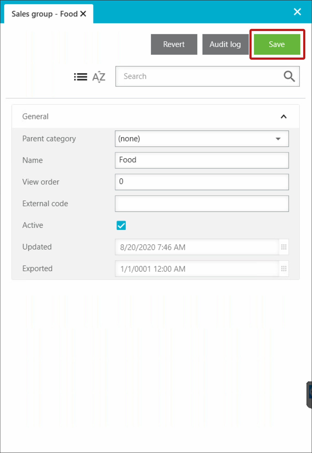The image size is (312, 453).
Task: Open the Parent category dropdown
Action: (202, 139)
